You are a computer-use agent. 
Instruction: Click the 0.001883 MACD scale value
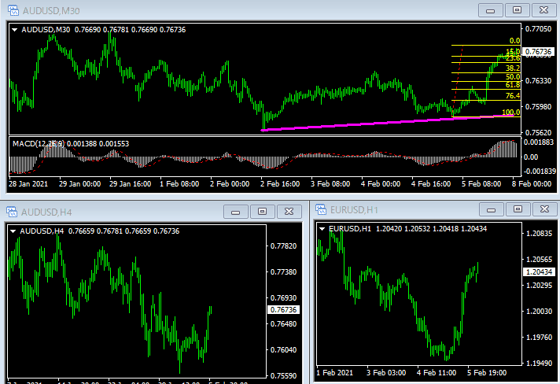click(x=539, y=142)
